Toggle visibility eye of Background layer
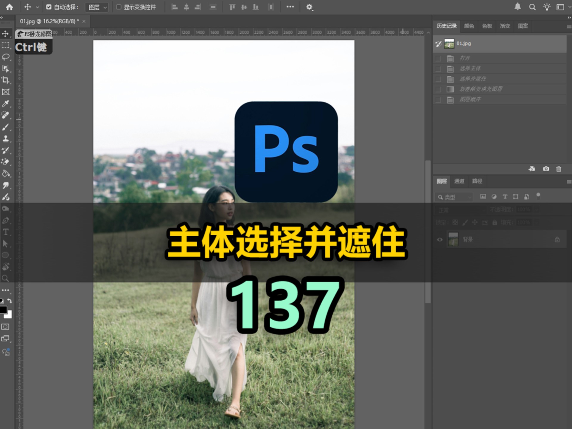The width and height of the screenshot is (572, 429). click(x=440, y=240)
